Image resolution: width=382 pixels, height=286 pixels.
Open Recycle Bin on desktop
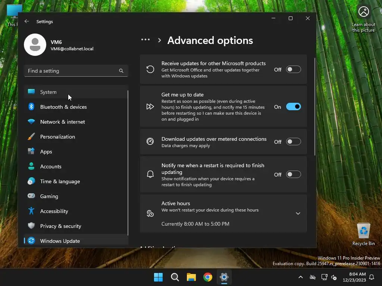[363, 234]
